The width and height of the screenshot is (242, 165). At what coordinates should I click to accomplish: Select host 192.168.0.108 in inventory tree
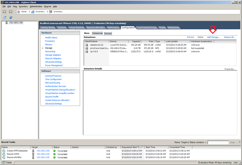[x=16, y=23]
